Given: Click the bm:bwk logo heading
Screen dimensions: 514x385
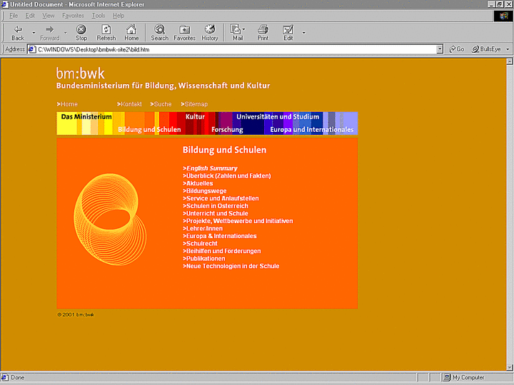Looking at the screenshot, I should 80,73.
